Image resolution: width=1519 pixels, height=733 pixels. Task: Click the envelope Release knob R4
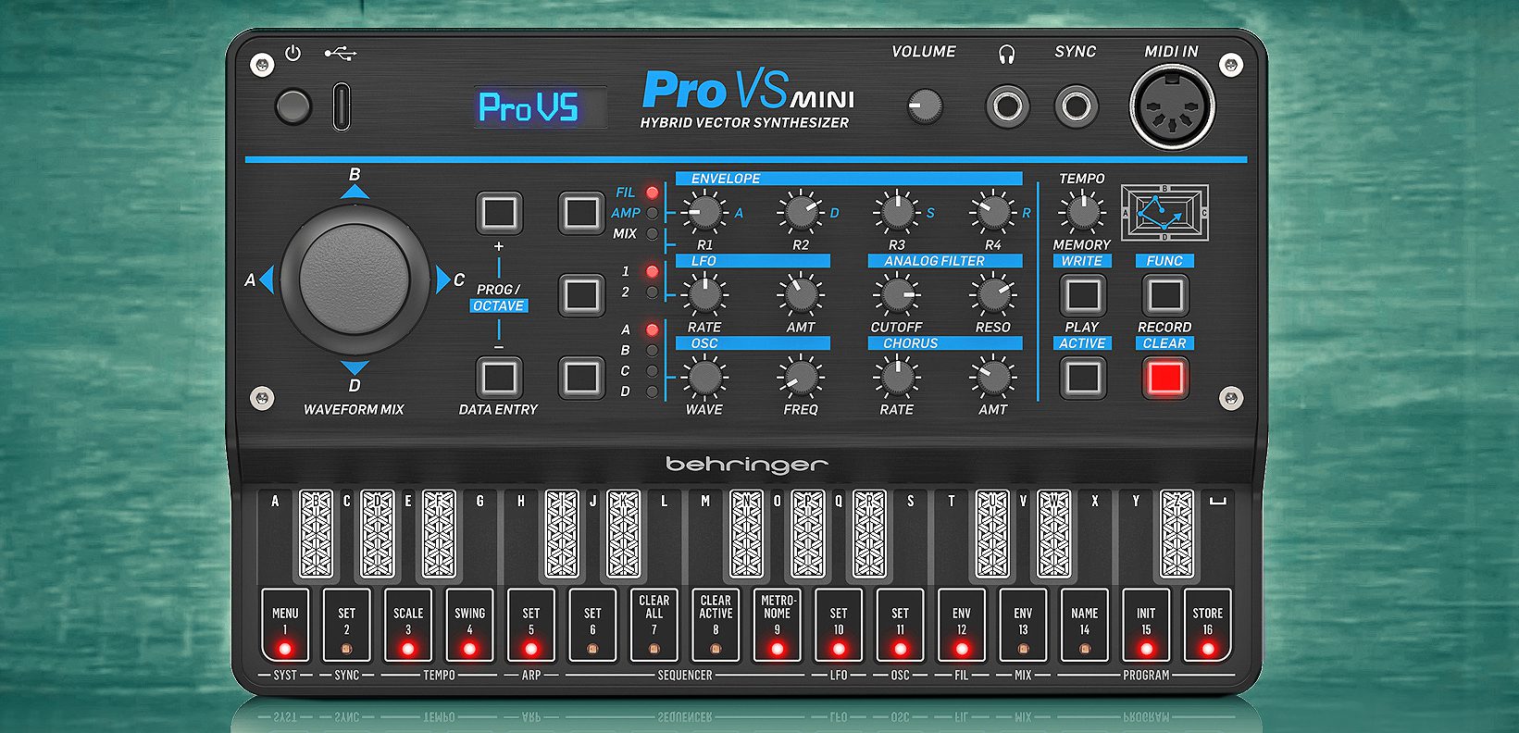[x=993, y=213]
